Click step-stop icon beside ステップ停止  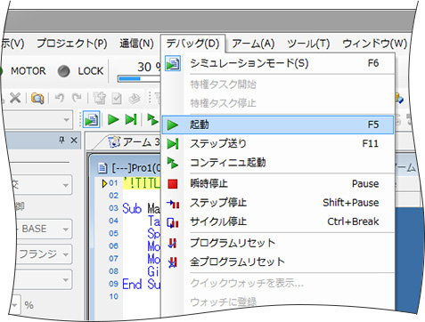click(x=173, y=204)
